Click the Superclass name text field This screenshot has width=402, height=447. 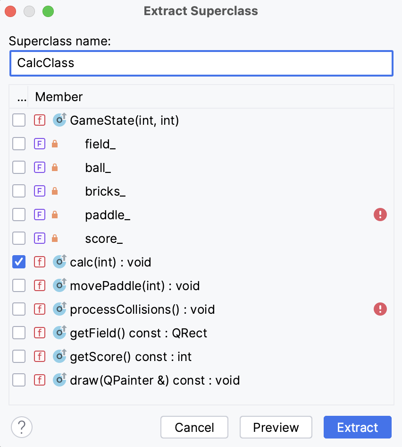tap(201, 63)
